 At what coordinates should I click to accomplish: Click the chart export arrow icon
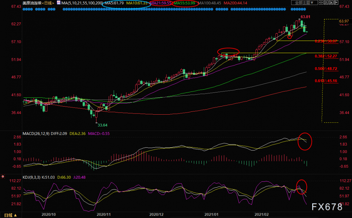click(x=336, y=3)
